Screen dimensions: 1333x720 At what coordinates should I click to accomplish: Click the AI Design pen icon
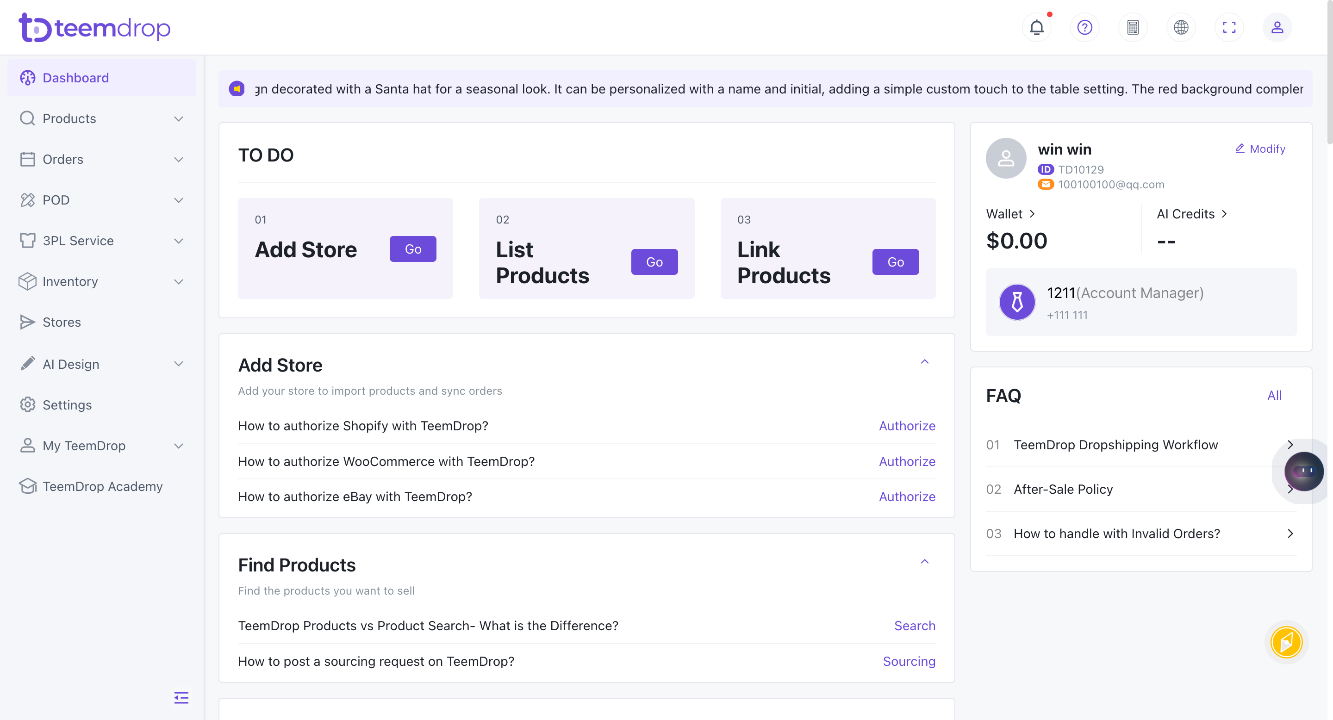click(27, 364)
